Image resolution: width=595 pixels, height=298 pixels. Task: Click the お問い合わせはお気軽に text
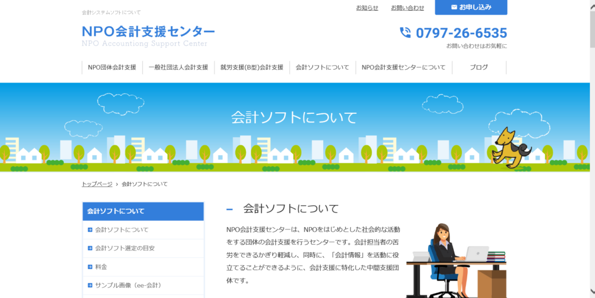(476, 46)
